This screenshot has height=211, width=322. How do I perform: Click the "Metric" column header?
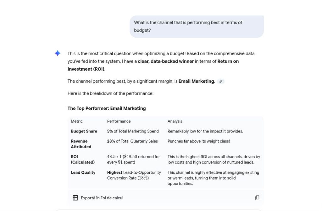(77, 121)
